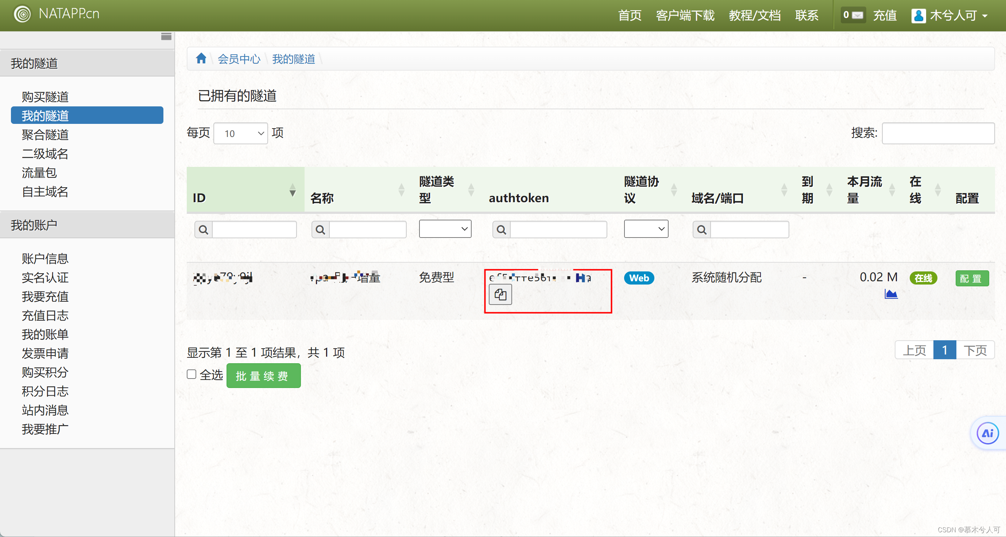1006x537 pixels.
Task: Sort by the 隧道类型 column arrows
Action: [x=471, y=190]
